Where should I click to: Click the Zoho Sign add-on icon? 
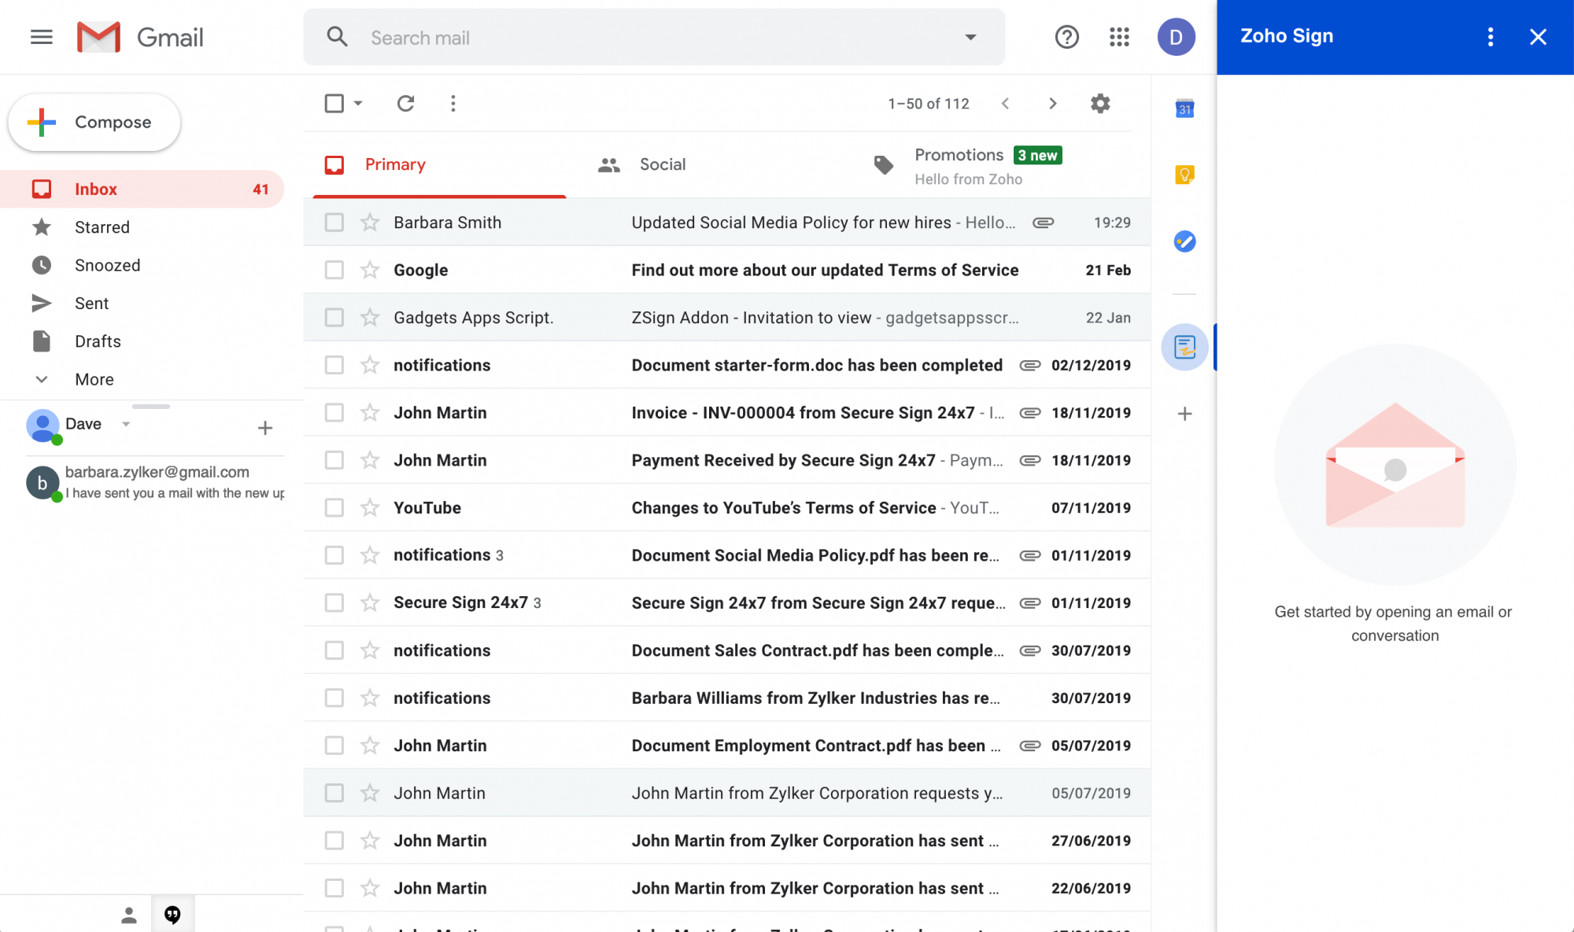click(x=1184, y=347)
